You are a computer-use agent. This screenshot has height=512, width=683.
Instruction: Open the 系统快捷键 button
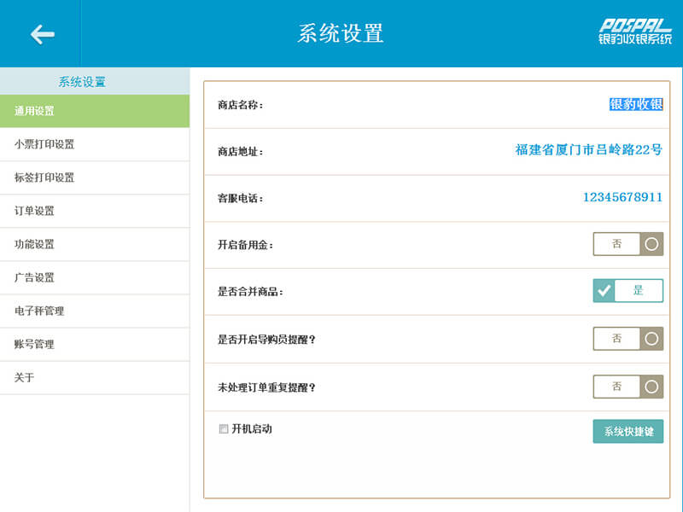[628, 432]
